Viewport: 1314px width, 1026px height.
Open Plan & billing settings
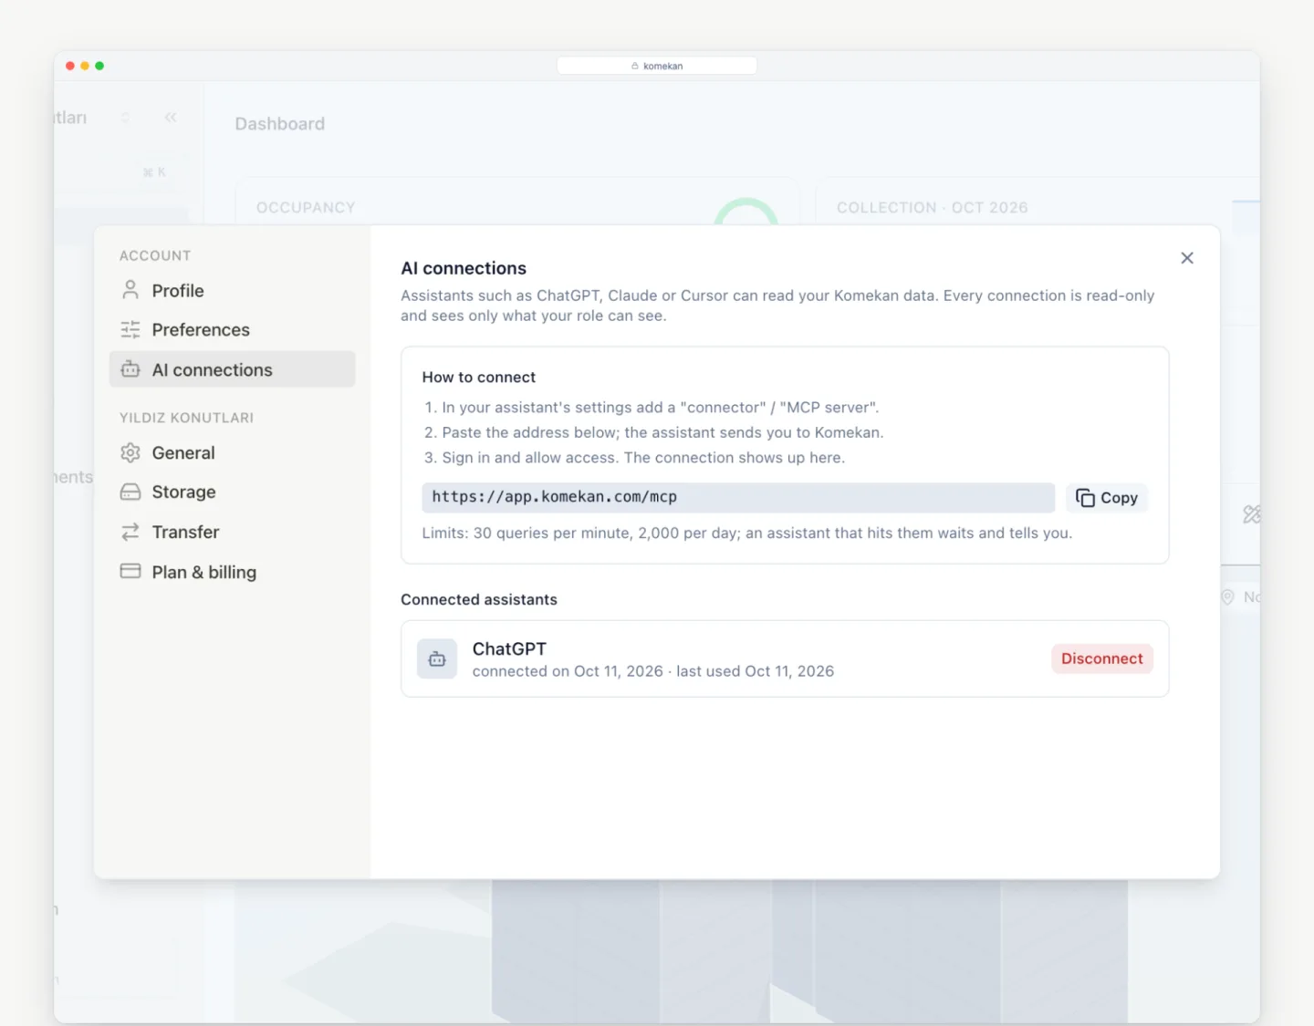pos(232,573)
